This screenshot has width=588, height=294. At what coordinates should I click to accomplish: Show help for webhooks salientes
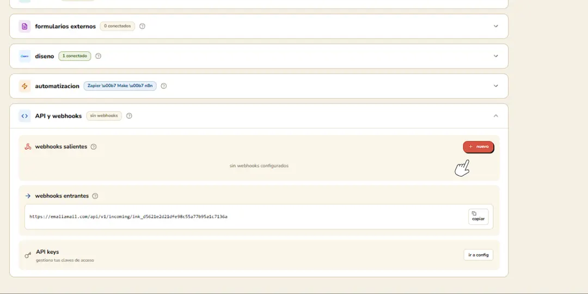(94, 146)
